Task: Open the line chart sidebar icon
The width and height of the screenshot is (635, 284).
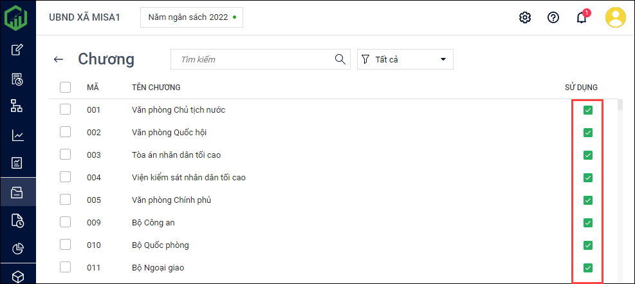Action: pyautogui.click(x=18, y=135)
